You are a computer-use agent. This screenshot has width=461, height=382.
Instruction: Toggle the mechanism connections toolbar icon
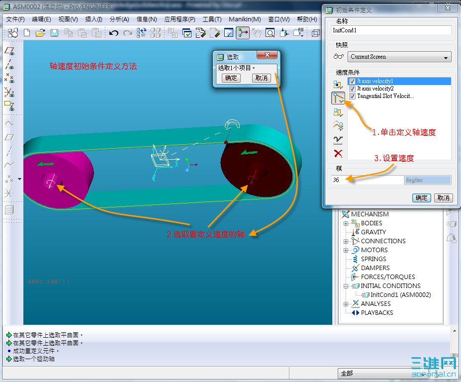pyautogui.click(x=243, y=33)
